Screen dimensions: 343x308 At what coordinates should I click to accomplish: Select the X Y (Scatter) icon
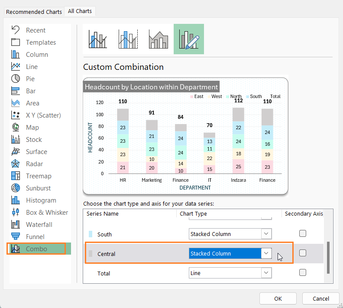pos(16,115)
